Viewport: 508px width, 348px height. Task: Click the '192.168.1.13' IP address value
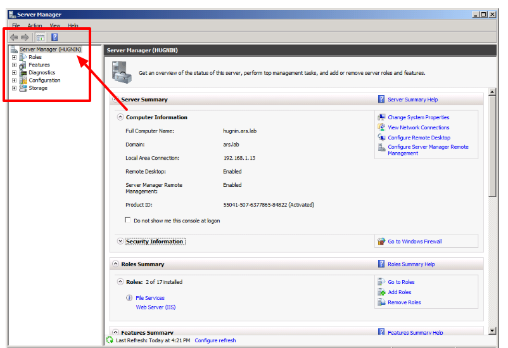click(239, 158)
